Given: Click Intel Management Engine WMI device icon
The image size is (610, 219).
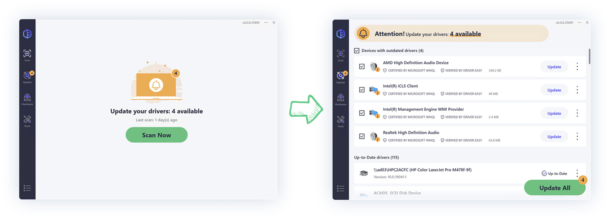Looking at the screenshot, I should pyautogui.click(x=374, y=113).
